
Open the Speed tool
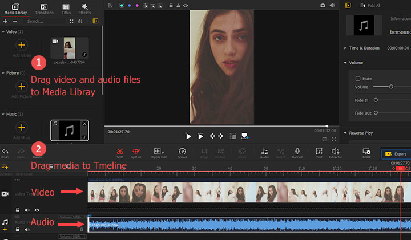(182, 151)
